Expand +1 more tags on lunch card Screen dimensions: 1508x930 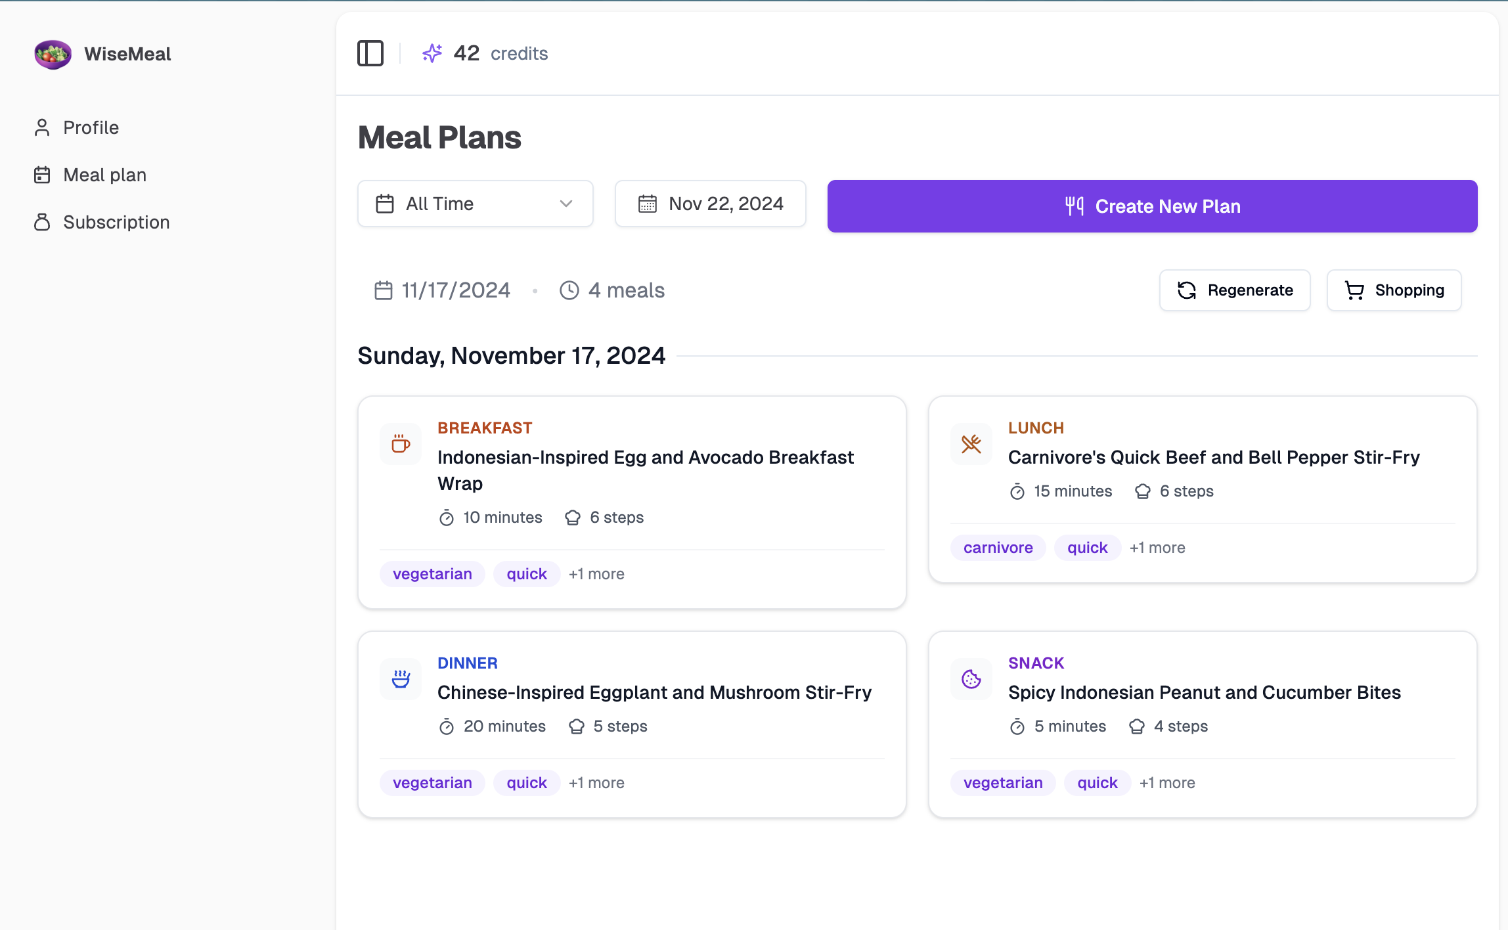tap(1157, 548)
